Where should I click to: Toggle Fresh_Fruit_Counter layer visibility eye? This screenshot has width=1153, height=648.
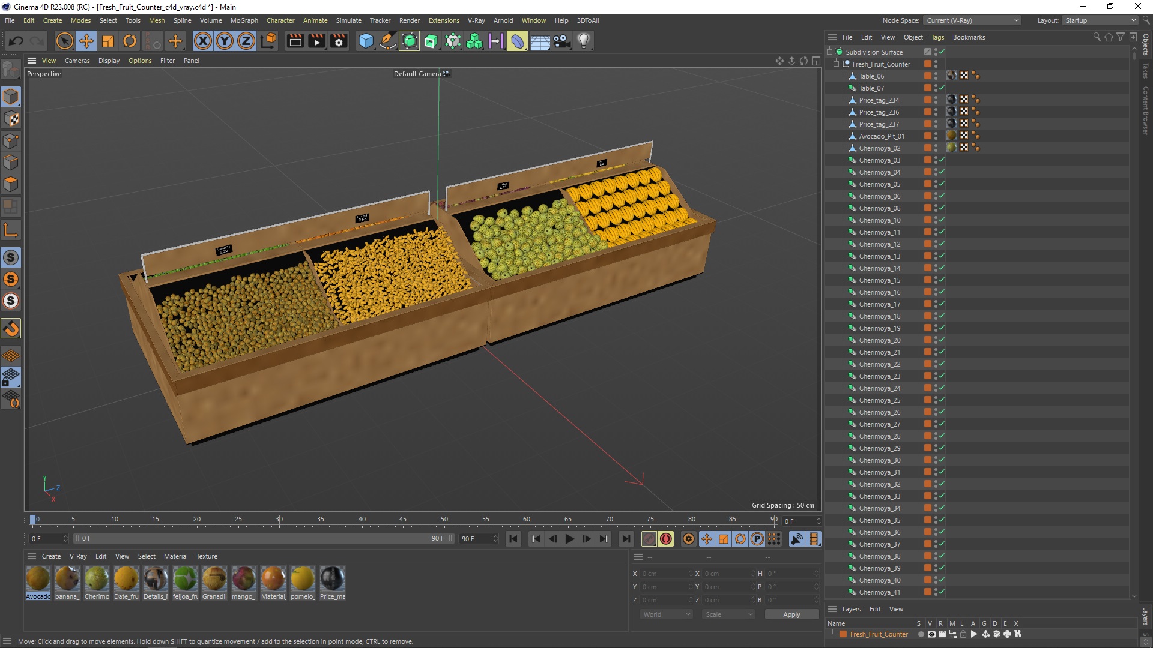pos(931,634)
